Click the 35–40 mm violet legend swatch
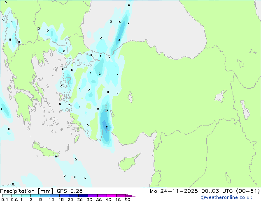 (x=102, y=196)
